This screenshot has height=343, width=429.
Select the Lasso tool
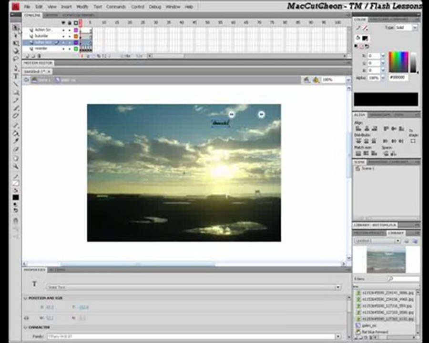[x=16, y=59]
